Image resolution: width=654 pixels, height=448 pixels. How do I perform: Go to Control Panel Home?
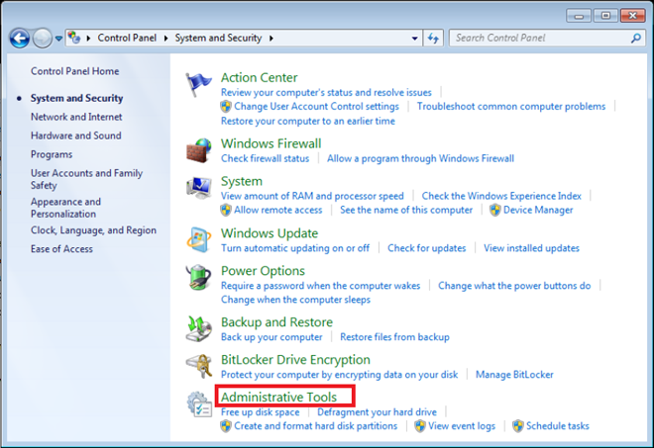pyautogui.click(x=75, y=71)
